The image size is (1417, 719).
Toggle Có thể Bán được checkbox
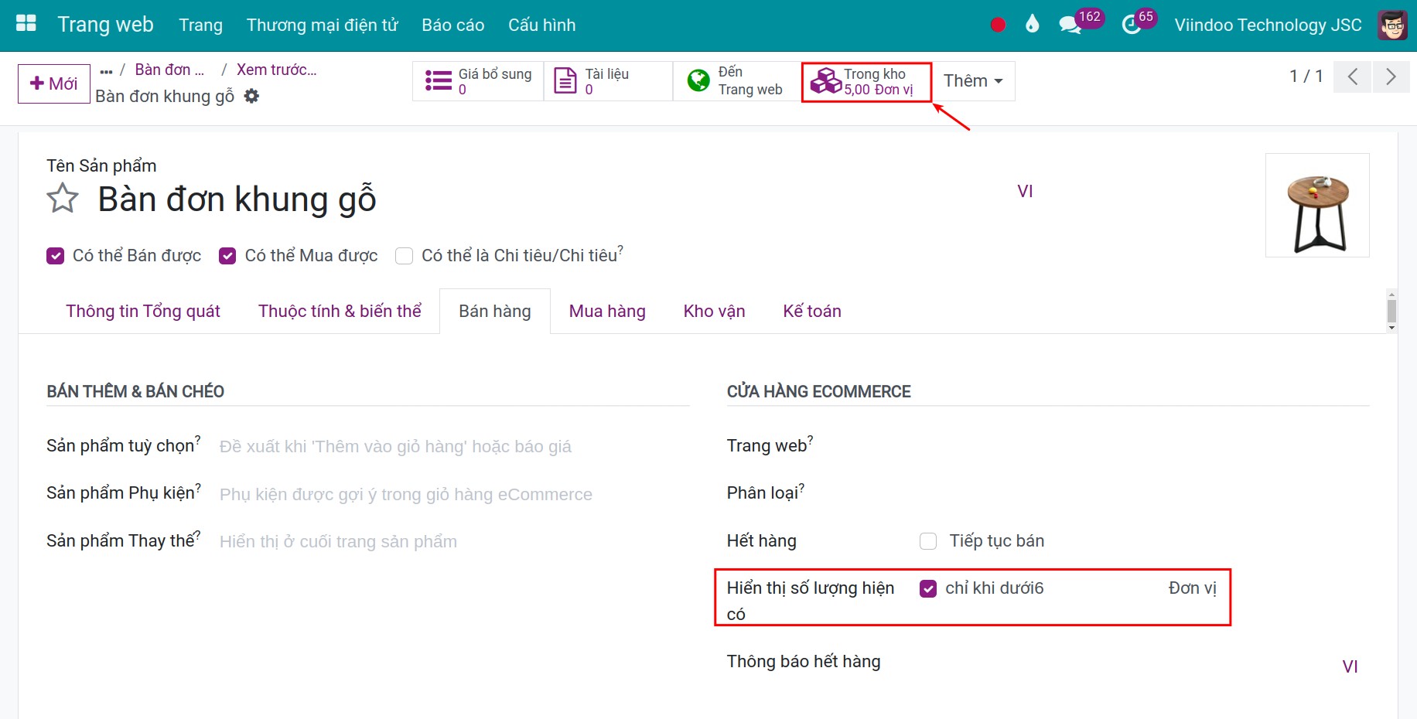click(x=56, y=256)
